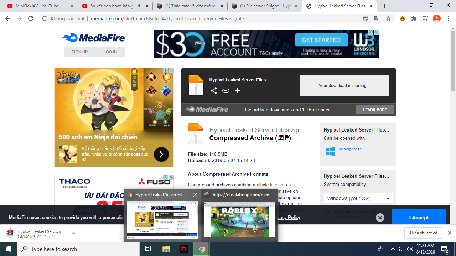Image resolution: width=456 pixels, height=256 pixels.
Task: Accept cookies with the I Accept button
Action: pos(419,218)
